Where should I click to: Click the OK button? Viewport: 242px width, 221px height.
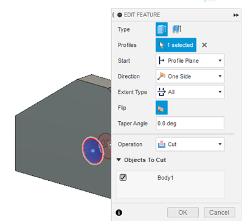coord(183,212)
